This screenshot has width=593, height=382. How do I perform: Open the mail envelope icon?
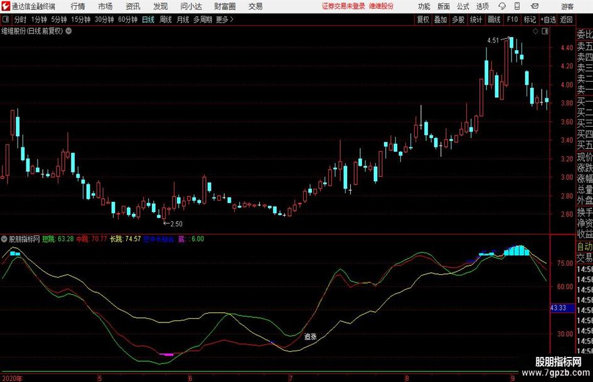coord(535,6)
